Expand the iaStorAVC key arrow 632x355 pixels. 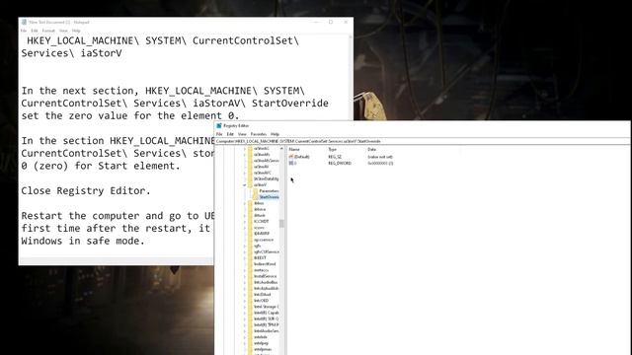[245, 173]
